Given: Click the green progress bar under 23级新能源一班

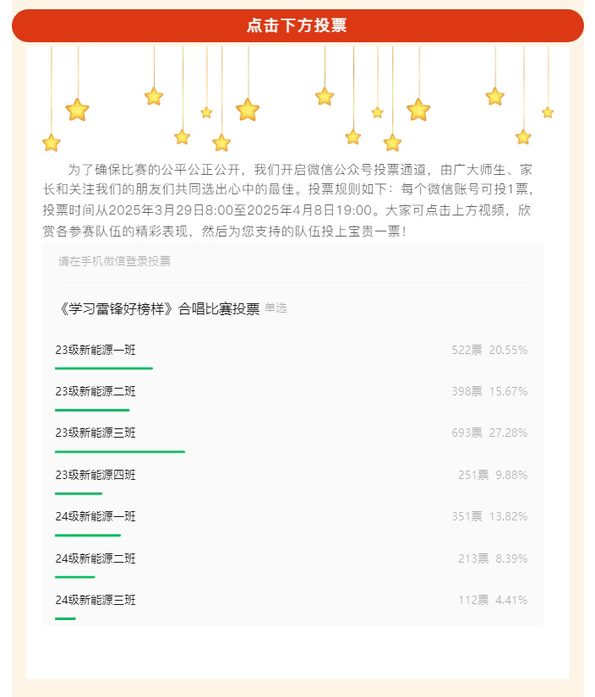Looking at the screenshot, I should tap(104, 368).
